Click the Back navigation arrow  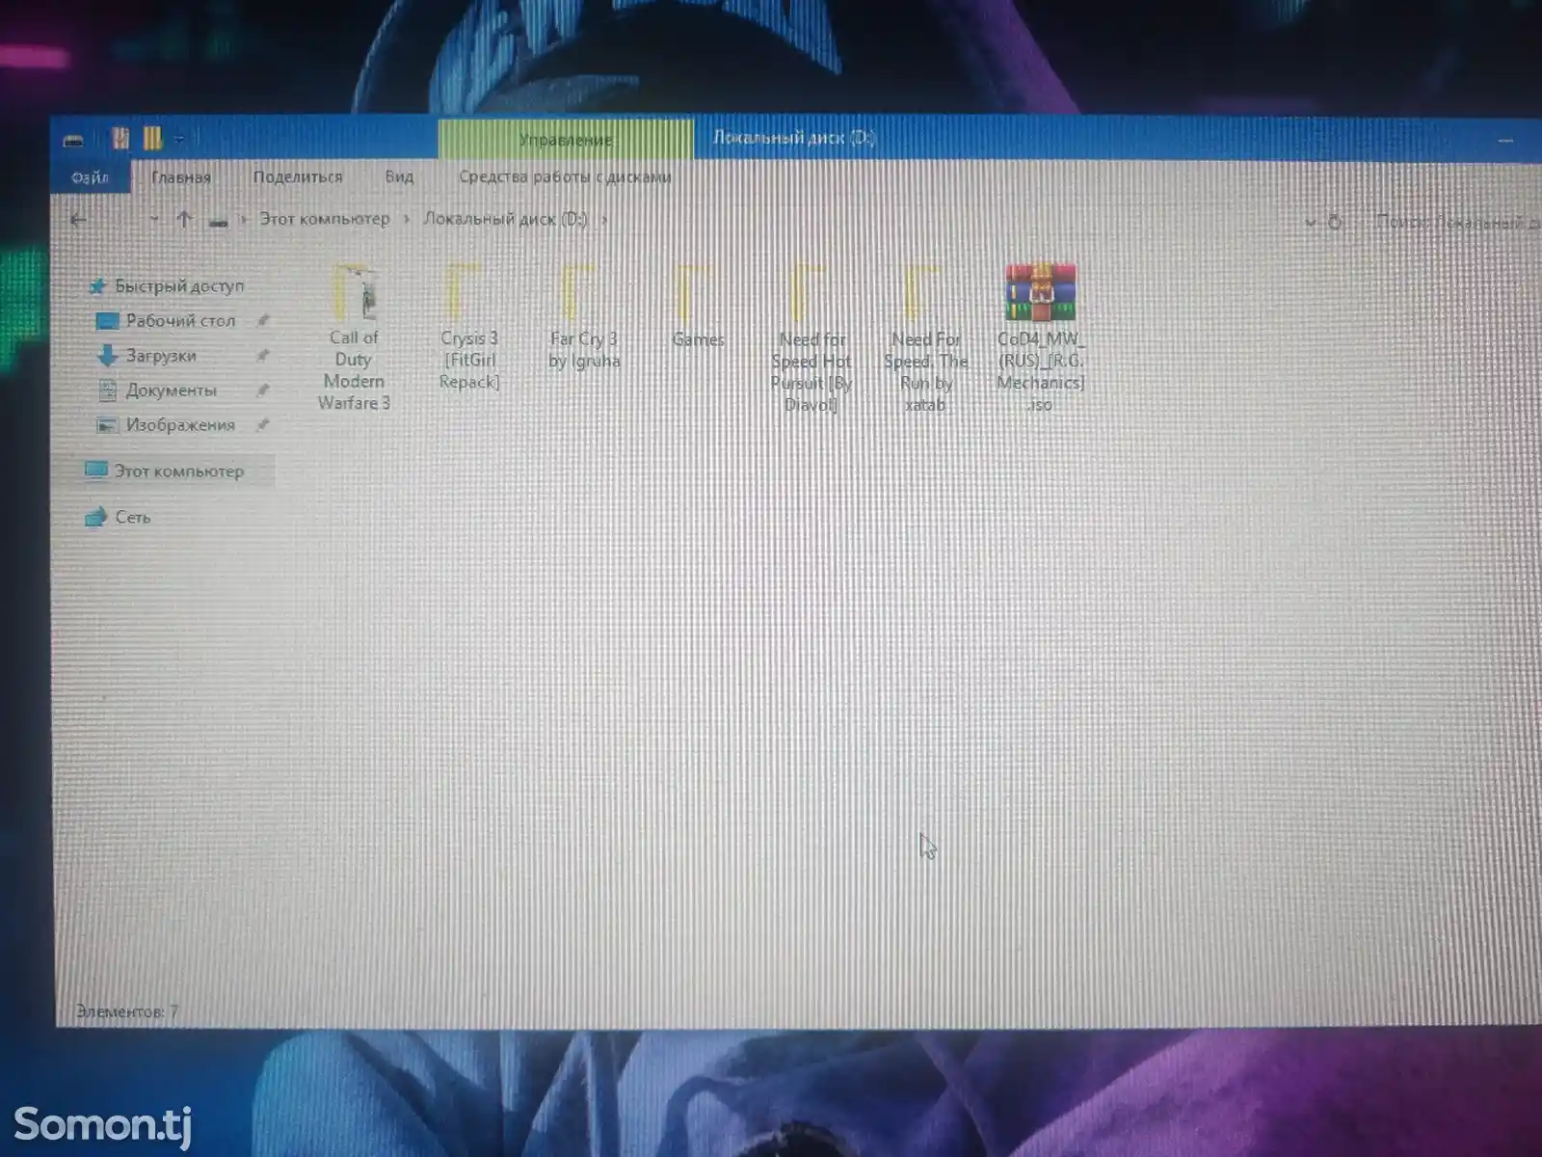point(79,220)
